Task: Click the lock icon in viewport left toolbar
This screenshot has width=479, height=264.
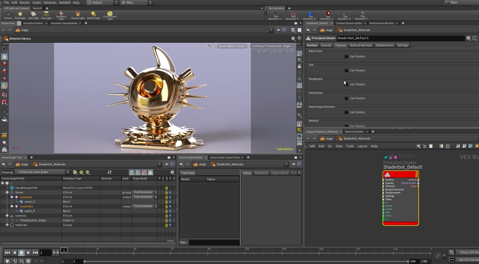Action: (4, 56)
